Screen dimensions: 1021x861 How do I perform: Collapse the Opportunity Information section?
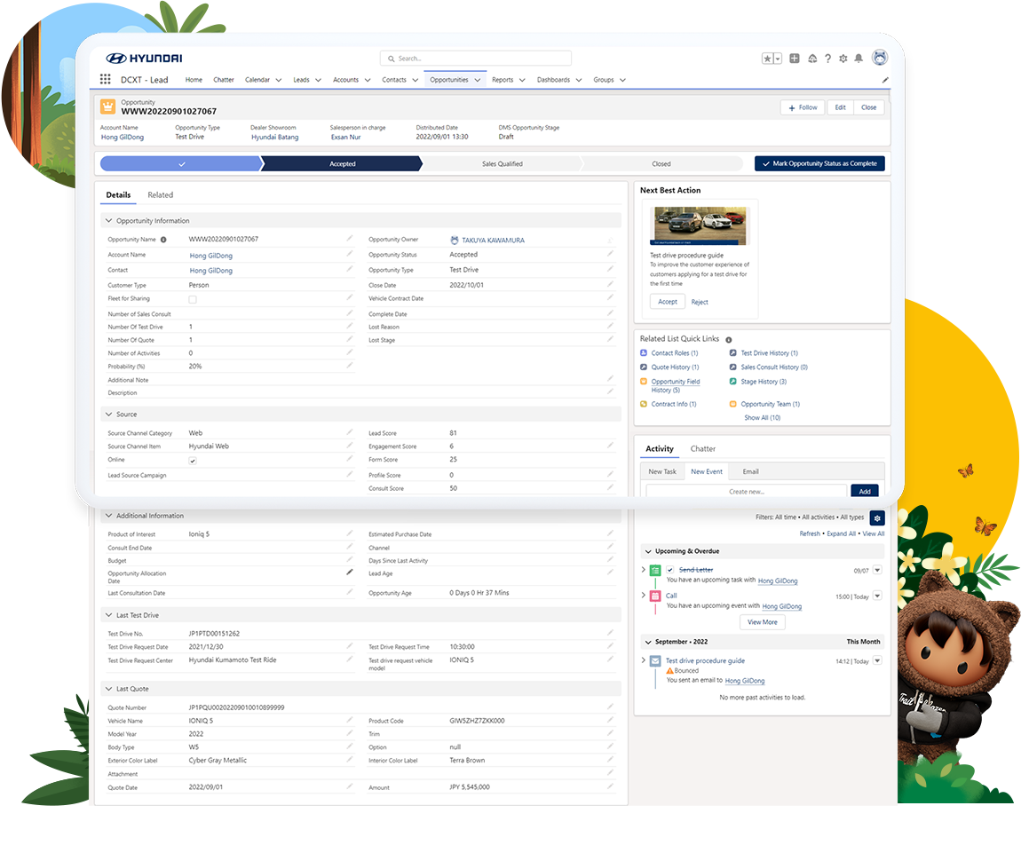(x=108, y=221)
